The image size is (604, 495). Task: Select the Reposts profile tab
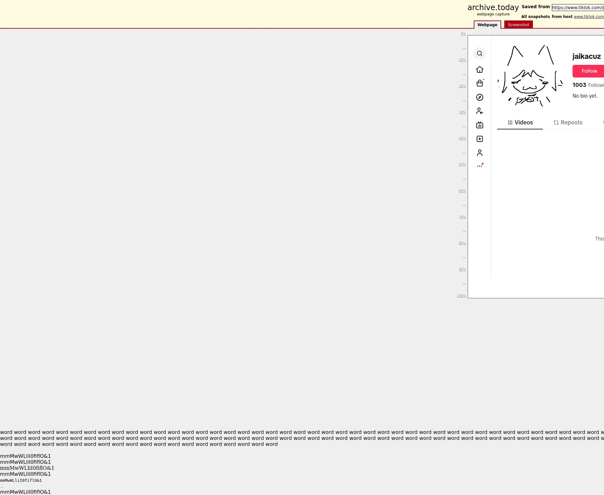568,122
